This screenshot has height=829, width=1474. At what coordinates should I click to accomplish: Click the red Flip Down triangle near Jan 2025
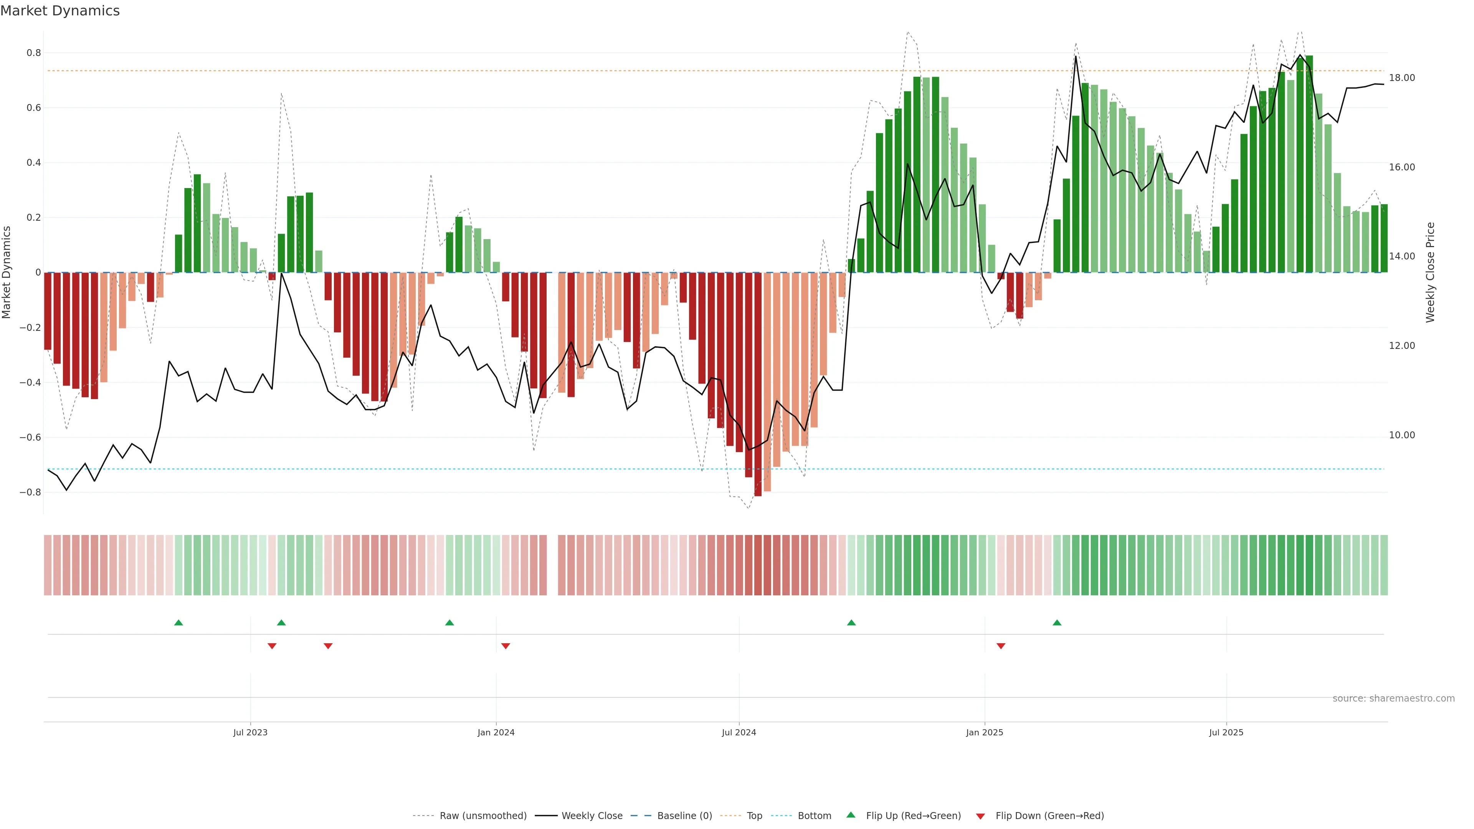click(x=1001, y=646)
